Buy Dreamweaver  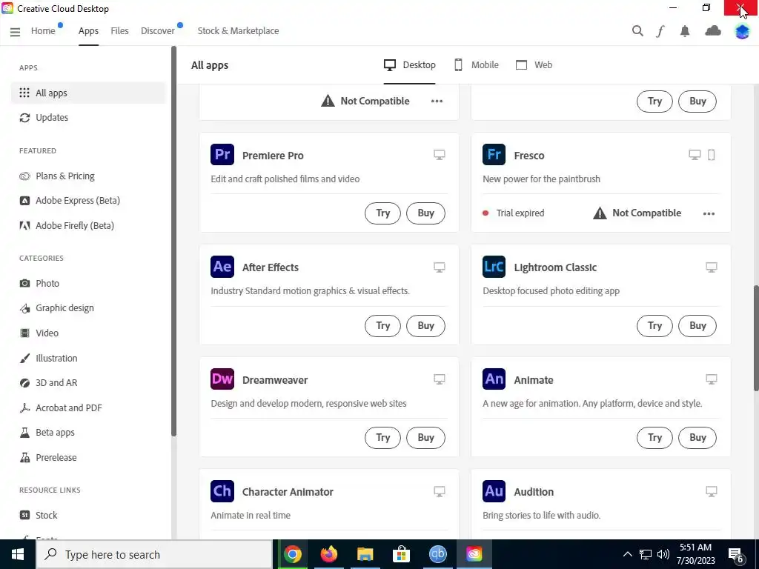(425, 437)
